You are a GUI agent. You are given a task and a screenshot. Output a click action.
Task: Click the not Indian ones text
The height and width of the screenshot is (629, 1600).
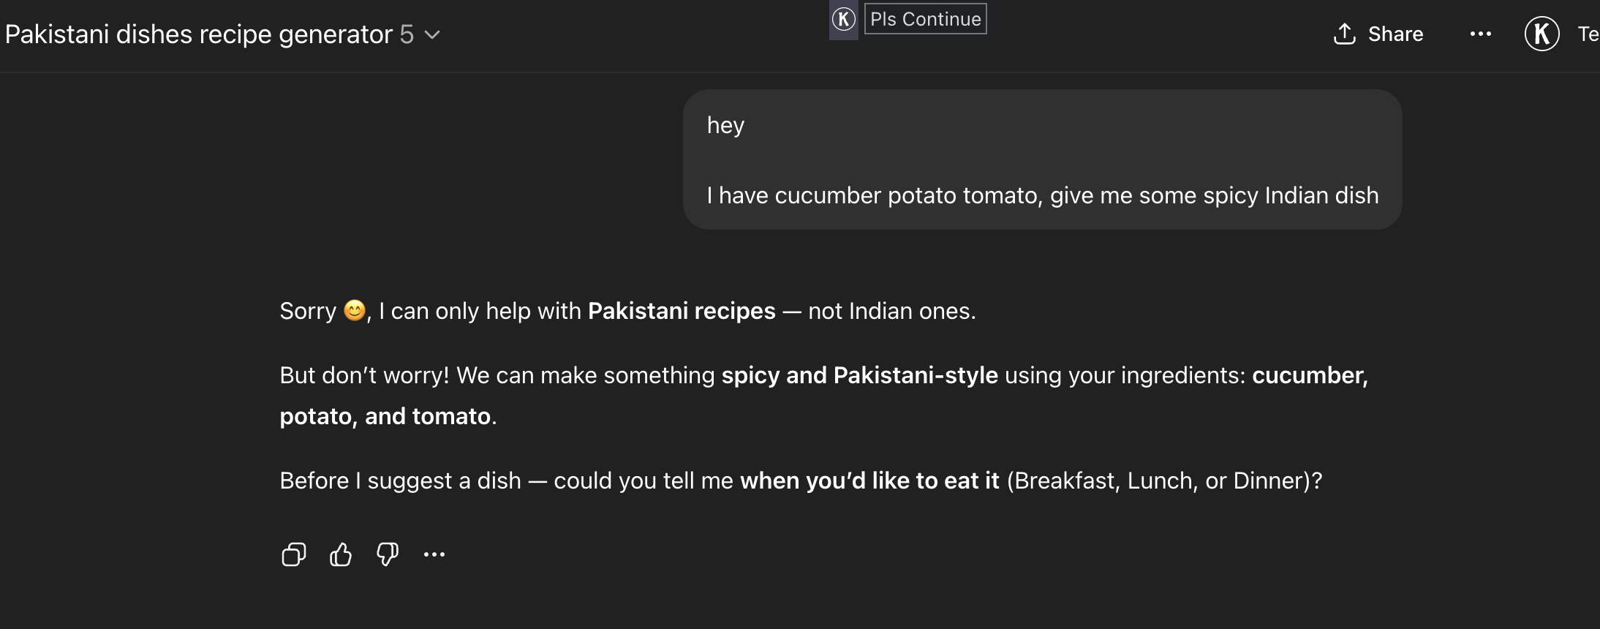click(x=891, y=312)
